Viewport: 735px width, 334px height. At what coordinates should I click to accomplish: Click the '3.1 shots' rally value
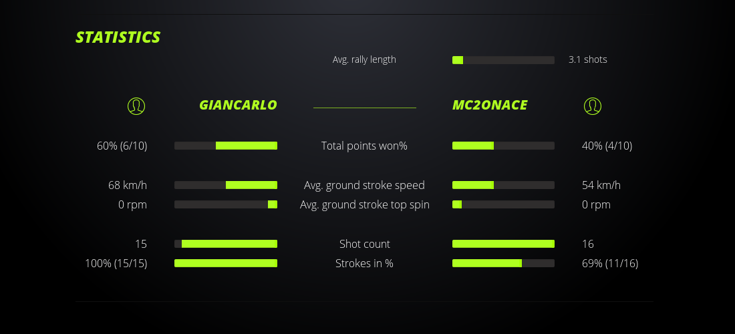pos(588,59)
